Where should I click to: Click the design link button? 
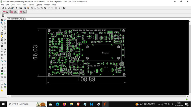tap(5, 12)
